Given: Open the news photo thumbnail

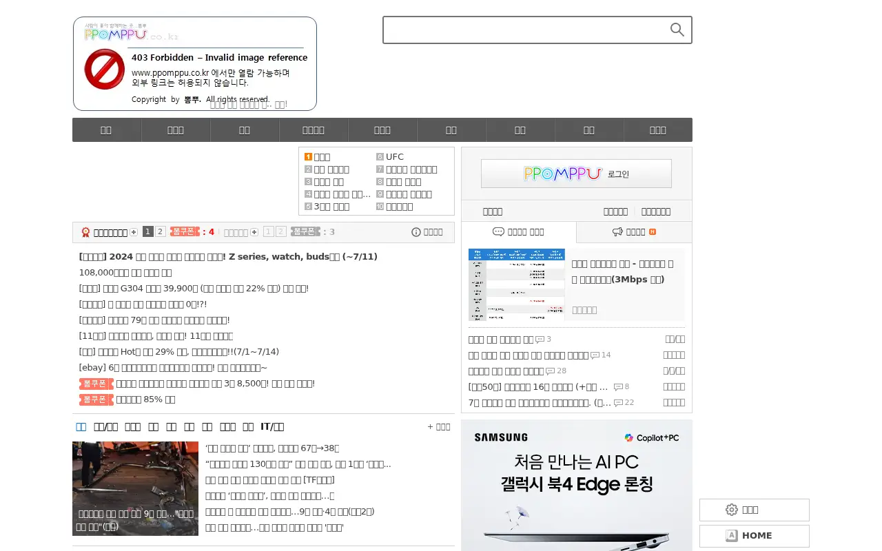Looking at the screenshot, I should pyautogui.click(x=135, y=488).
